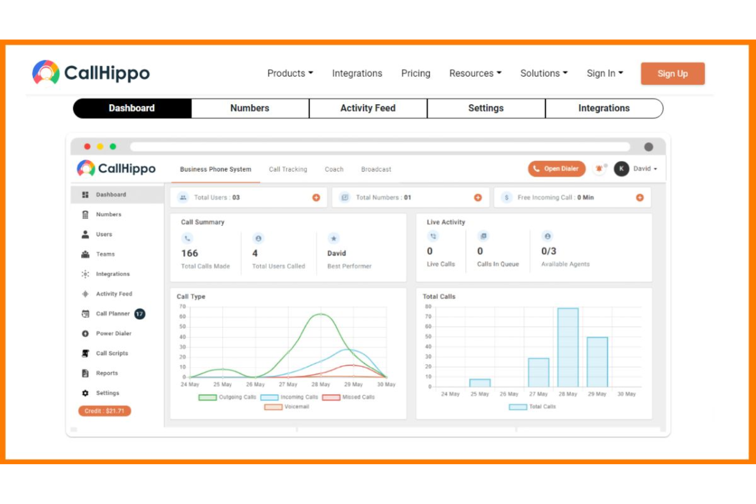This screenshot has width=756, height=504.
Task: Open Call Scripts from the sidebar
Action: (x=111, y=353)
